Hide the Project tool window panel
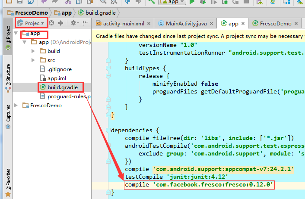 (x=85, y=23)
